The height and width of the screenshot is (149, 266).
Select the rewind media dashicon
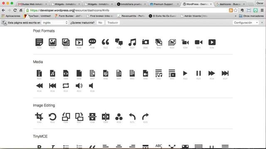coord(39,86)
